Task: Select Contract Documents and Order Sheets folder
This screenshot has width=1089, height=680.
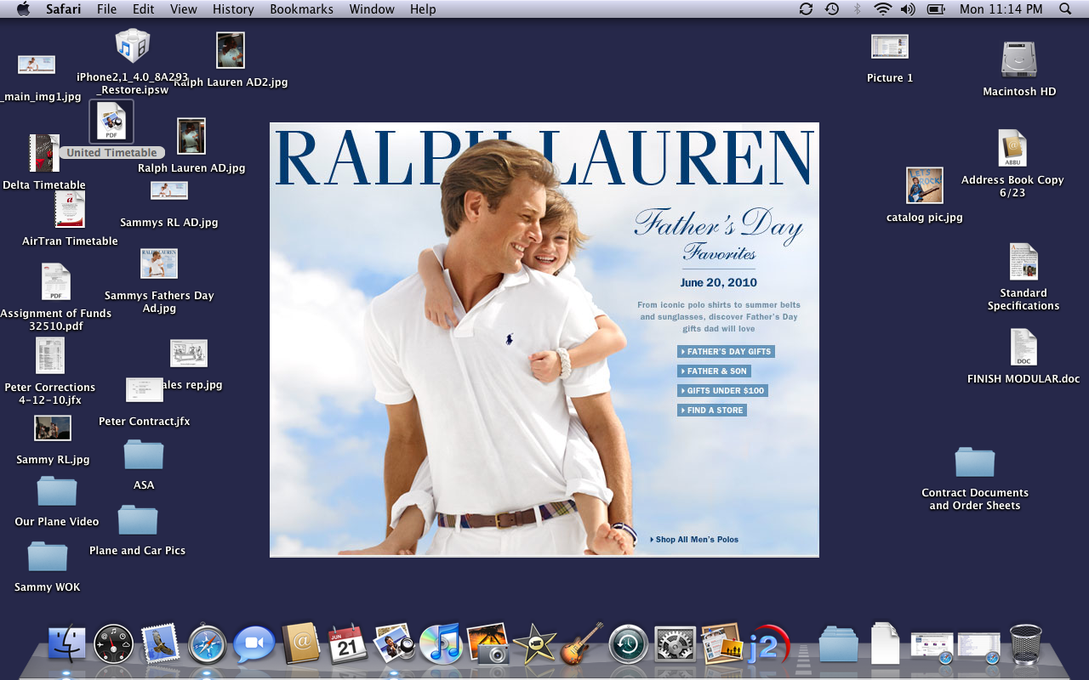Action: point(975,462)
